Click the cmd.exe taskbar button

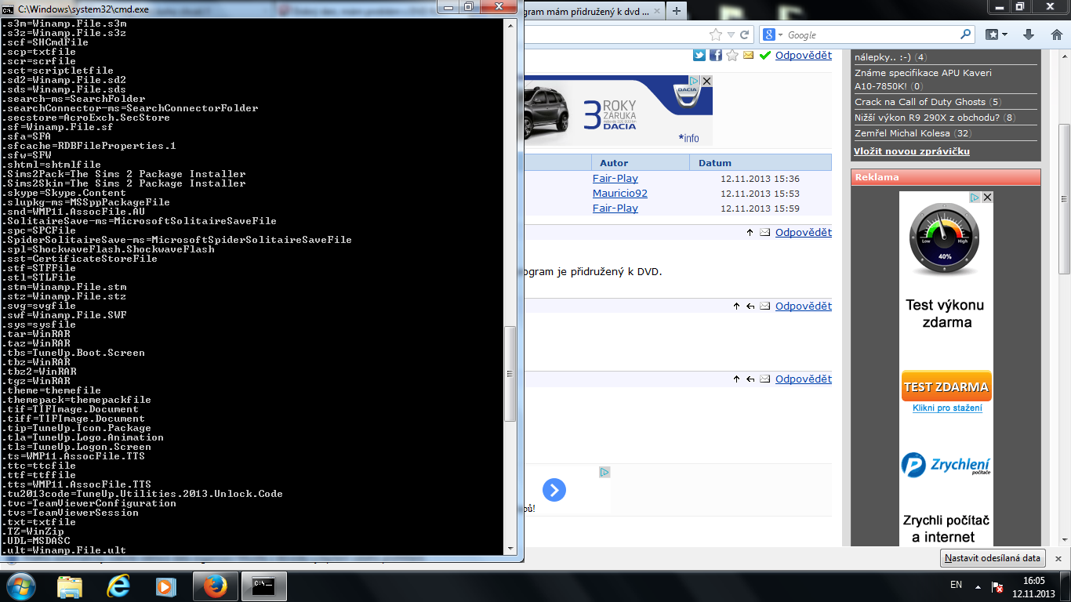(x=264, y=586)
